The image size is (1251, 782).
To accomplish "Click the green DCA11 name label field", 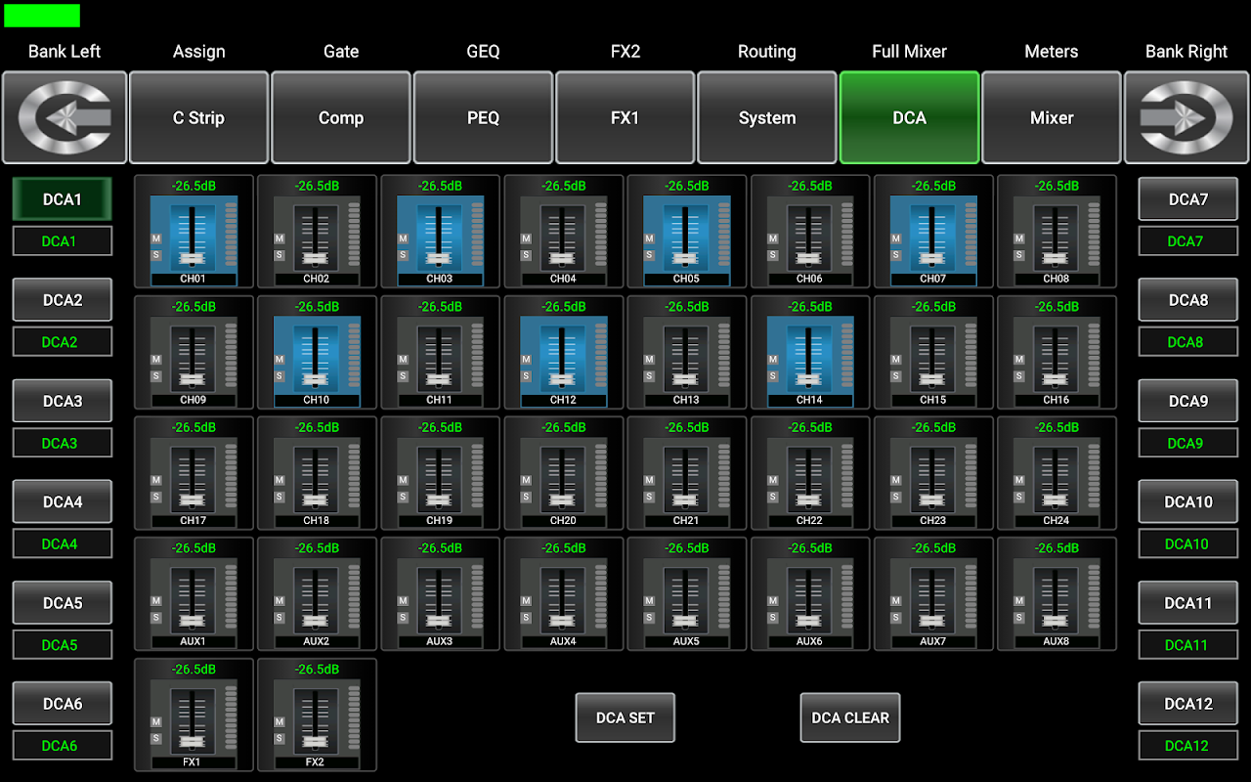I will click(1188, 645).
